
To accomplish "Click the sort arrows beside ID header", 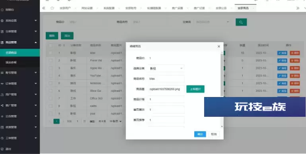I will 64,45.
